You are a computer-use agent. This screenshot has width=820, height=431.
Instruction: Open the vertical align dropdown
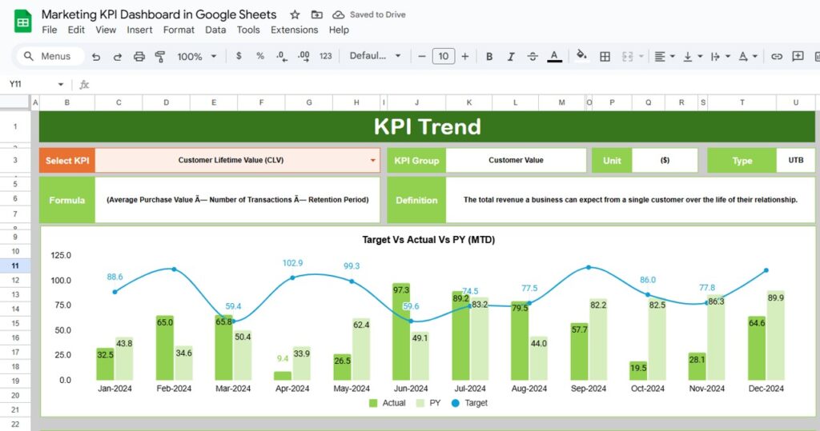693,57
